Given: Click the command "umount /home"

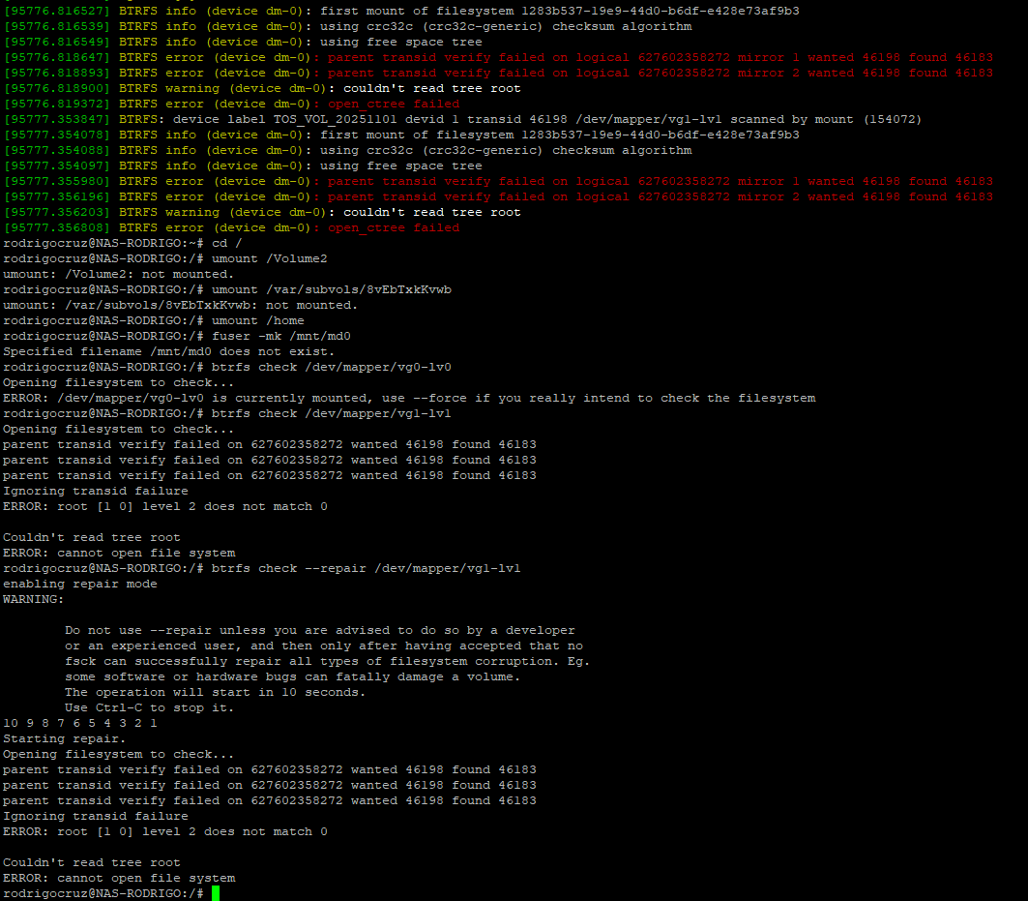Looking at the screenshot, I should coord(257,320).
